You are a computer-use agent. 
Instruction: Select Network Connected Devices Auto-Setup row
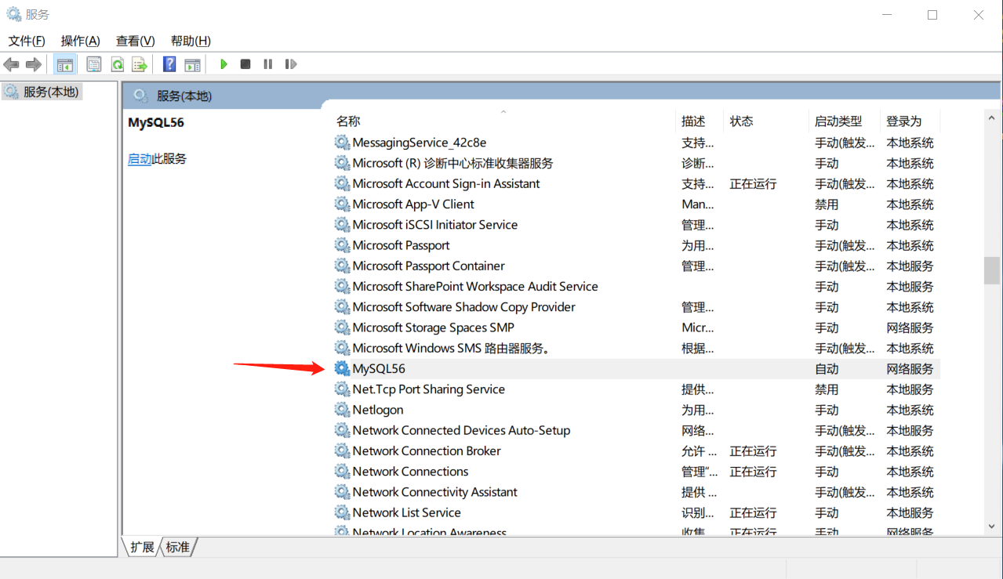[x=635, y=430]
